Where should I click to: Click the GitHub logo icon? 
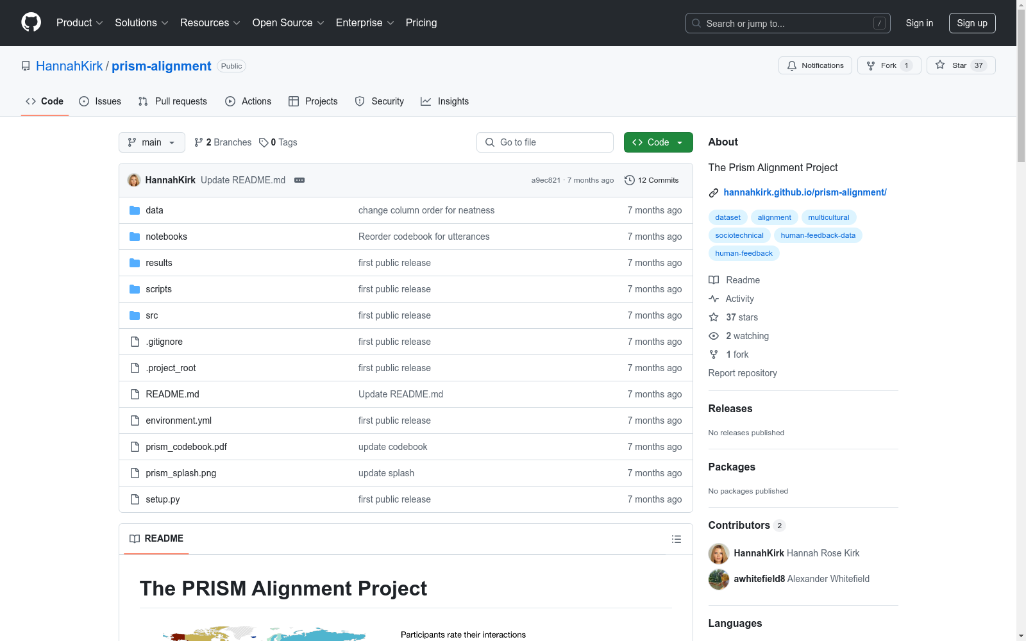[x=31, y=22]
